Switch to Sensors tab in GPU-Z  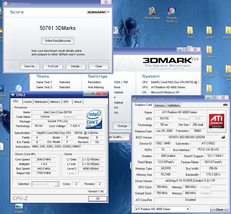pyautogui.click(x=160, y=105)
